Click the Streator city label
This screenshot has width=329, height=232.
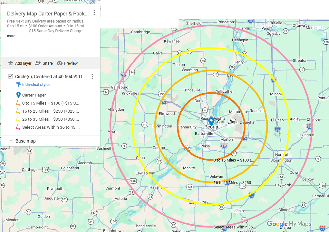pos(300,60)
